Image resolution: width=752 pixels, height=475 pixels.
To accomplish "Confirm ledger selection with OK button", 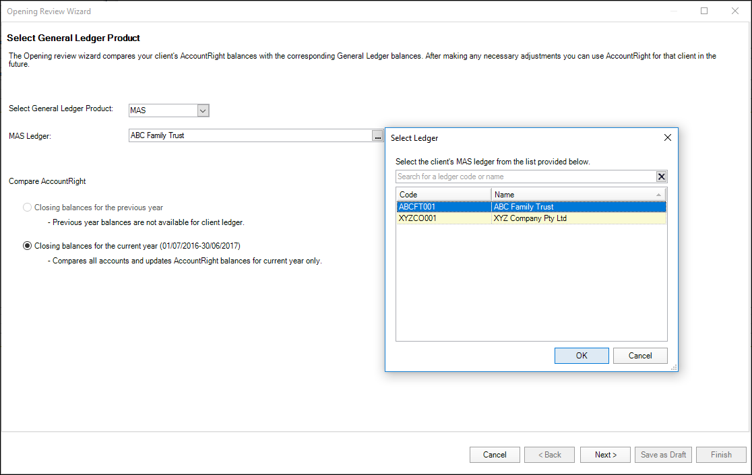I will [x=582, y=356].
